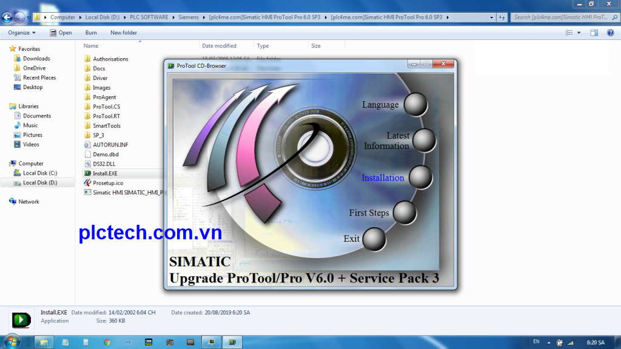Click New folder in the Explorer toolbar
The height and width of the screenshot is (349, 621).
(x=124, y=33)
